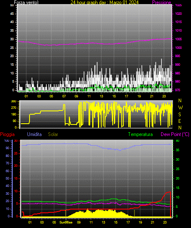Click the temperature axis value 35
This screenshot has height=228, width=191.
pyautogui.click(x=177, y=150)
